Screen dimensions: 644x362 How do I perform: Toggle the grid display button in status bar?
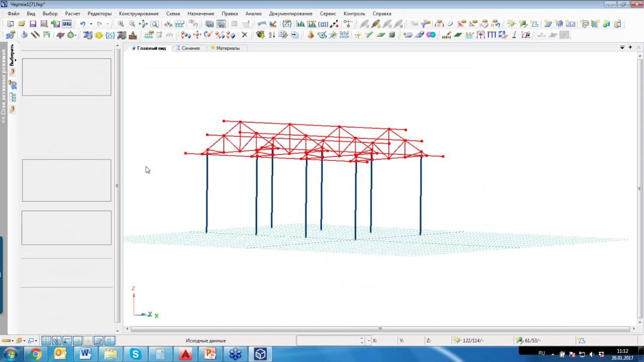(x=46, y=340)
